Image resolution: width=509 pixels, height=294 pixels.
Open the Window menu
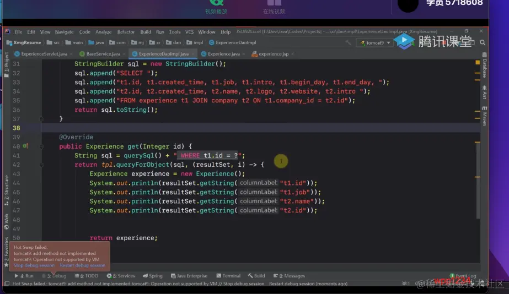coord(207,32)
